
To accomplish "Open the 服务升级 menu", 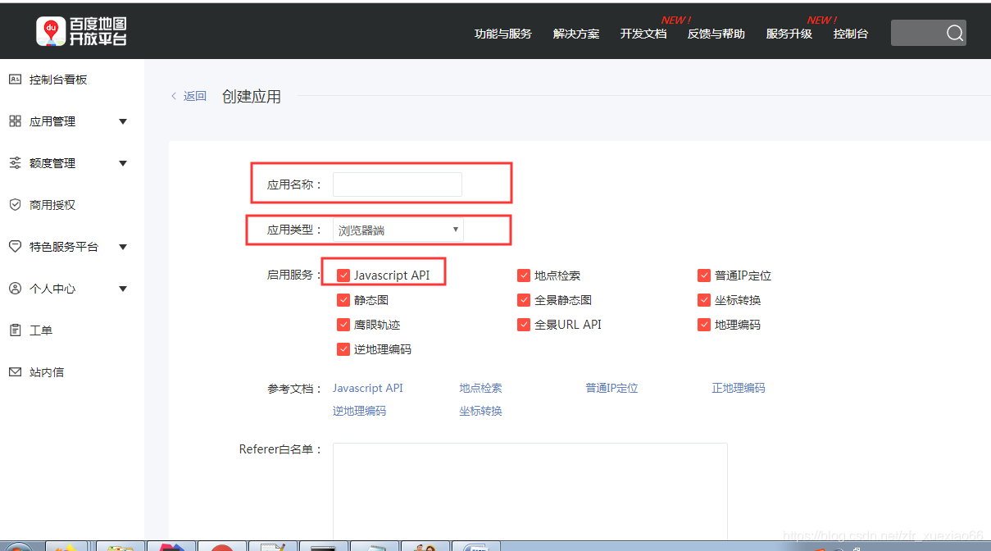I will click(x=789, y=34).
